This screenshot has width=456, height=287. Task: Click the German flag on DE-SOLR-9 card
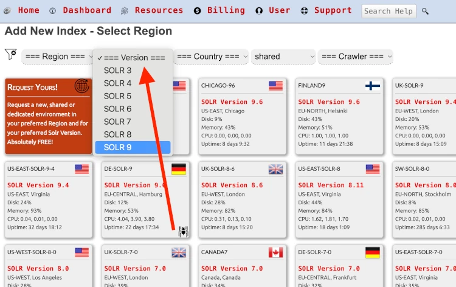pyautogui.click(x=178, y=169)
